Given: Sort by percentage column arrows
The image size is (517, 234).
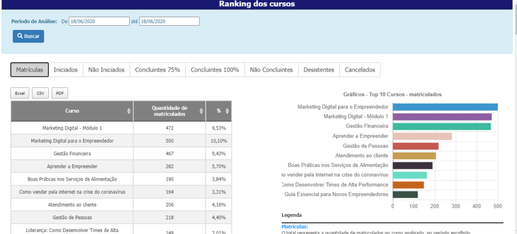Looking at the screenshot, I should click(x=227, y=111).
